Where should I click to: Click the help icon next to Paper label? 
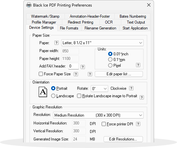click(56, 43)
